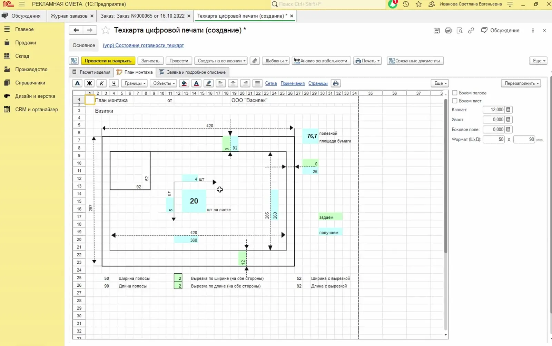Image resolution: width=552 pixels, height=346 pixels.
Task: Expand the Создать на основании dropdown
Action: pyautogui.click(x=221, y=61)
